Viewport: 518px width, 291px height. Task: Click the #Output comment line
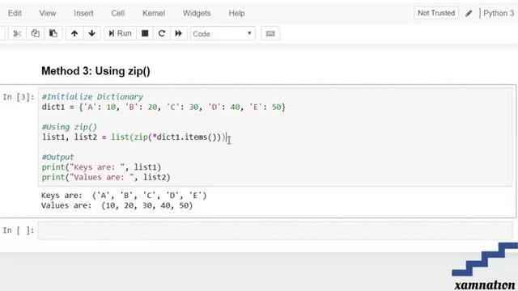pos(58,157)
